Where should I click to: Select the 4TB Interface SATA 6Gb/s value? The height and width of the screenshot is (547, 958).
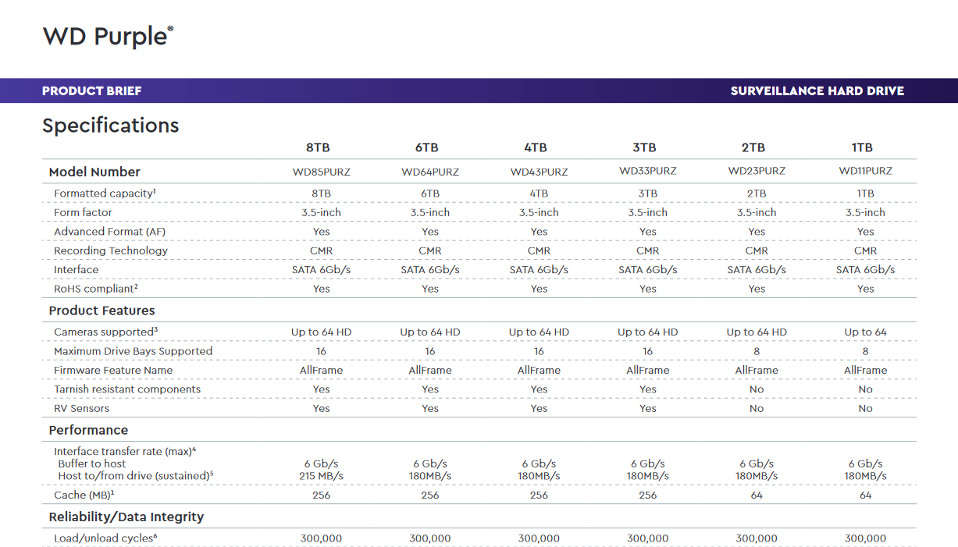(539, 270)
